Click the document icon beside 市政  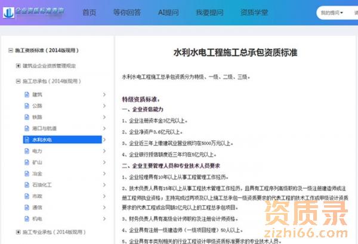26,196
